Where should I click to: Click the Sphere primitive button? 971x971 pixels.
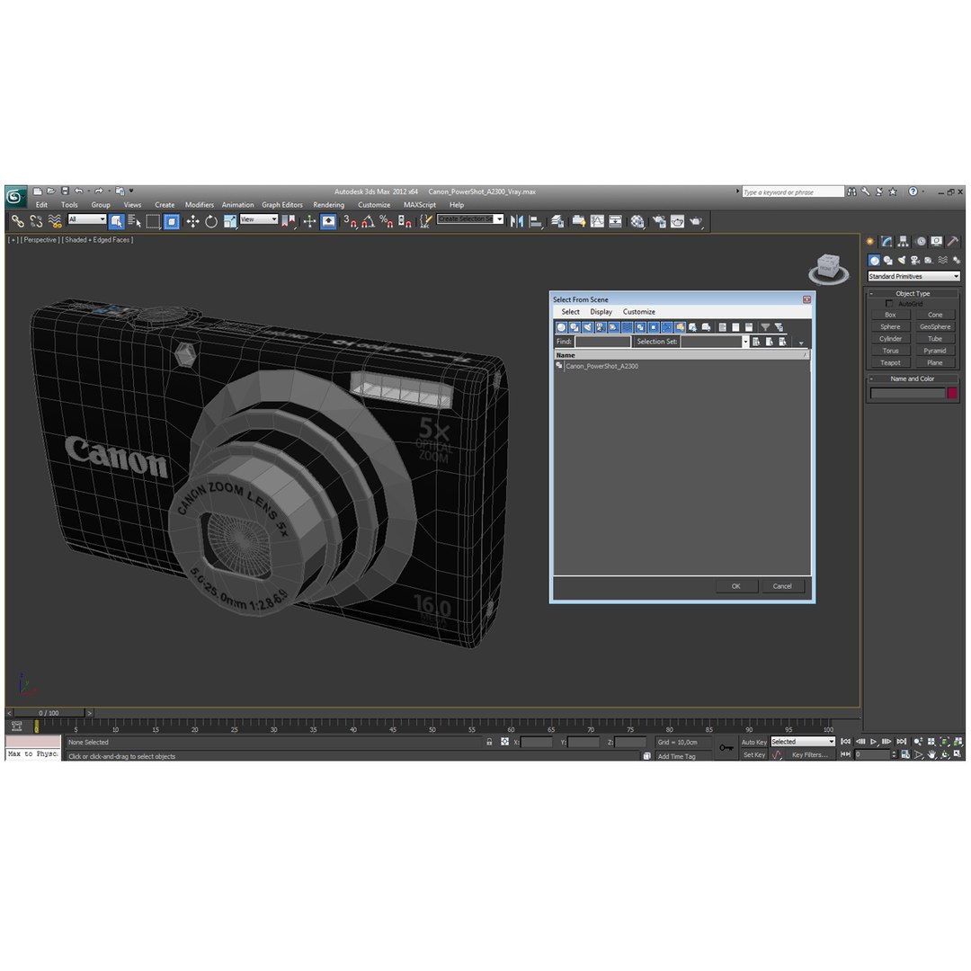[890, 327]
